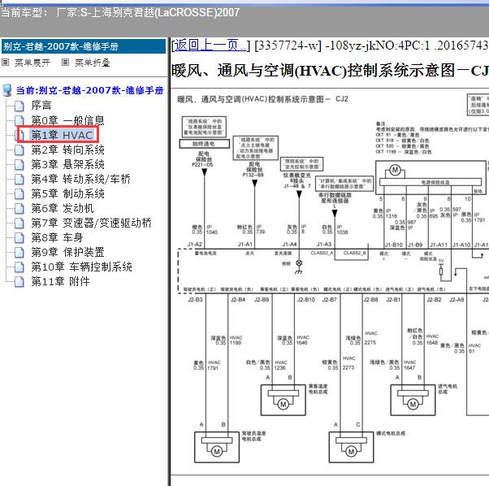The image size is (489, 486).
Task: Open 第4章 转动系统/车桥
Action: [x=80, y=179]
